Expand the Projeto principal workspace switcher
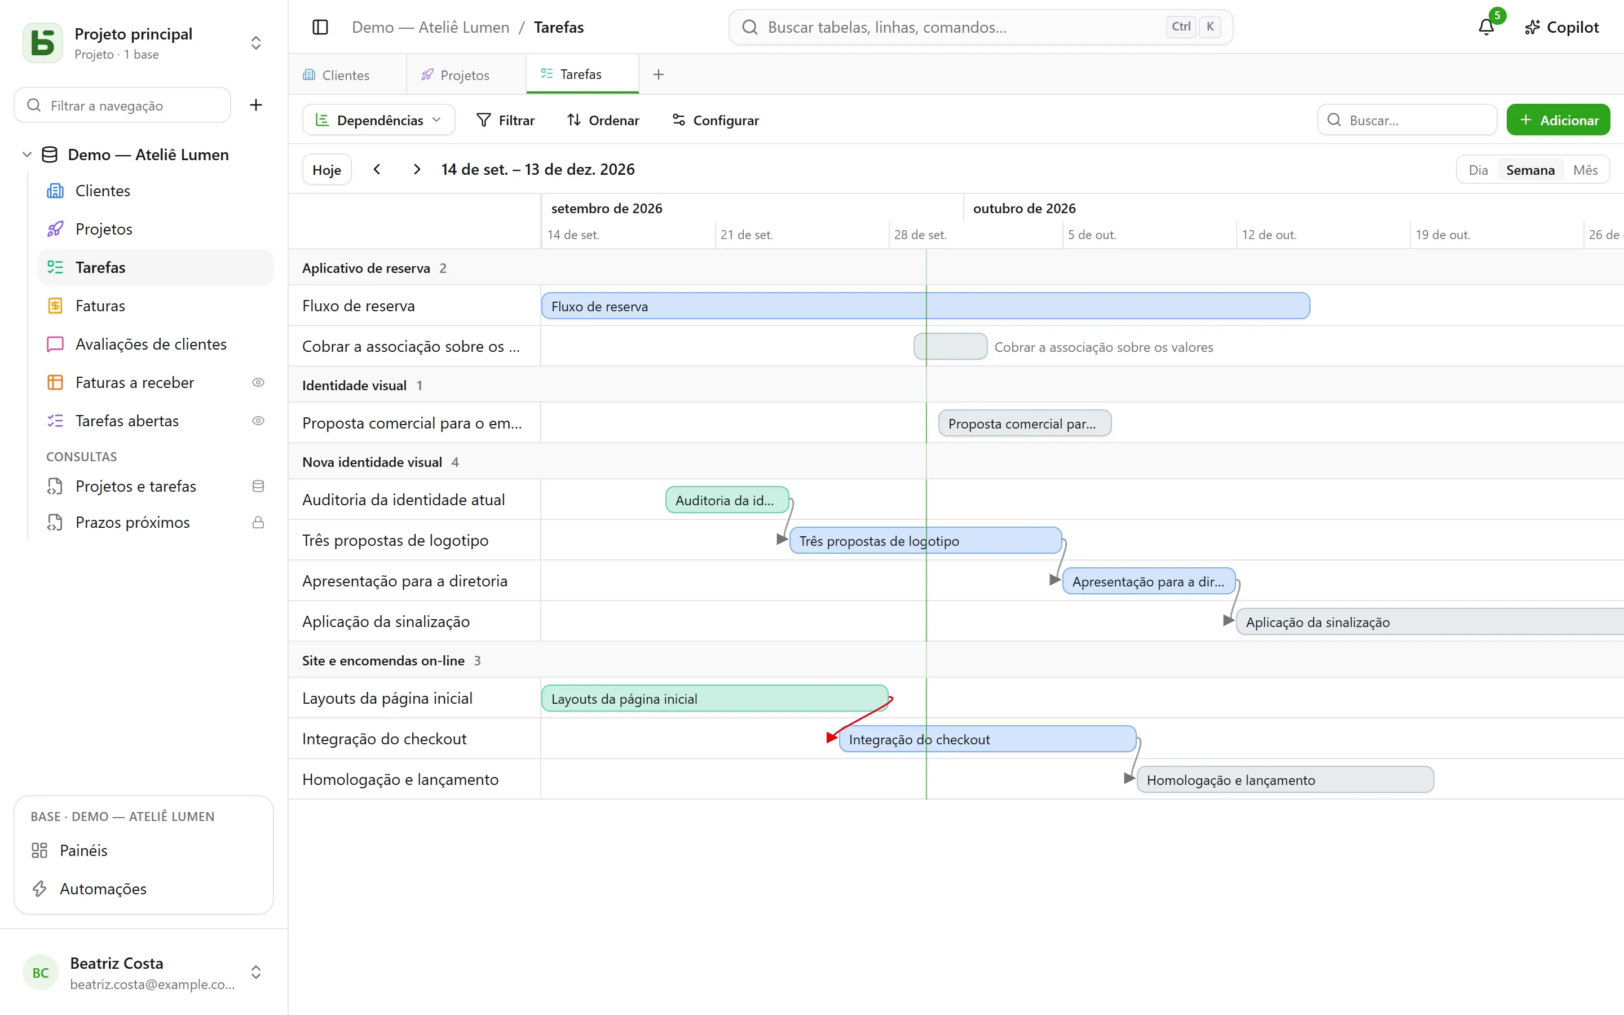The width and height of the screenshot is (1624, 1015). [255, 43]
